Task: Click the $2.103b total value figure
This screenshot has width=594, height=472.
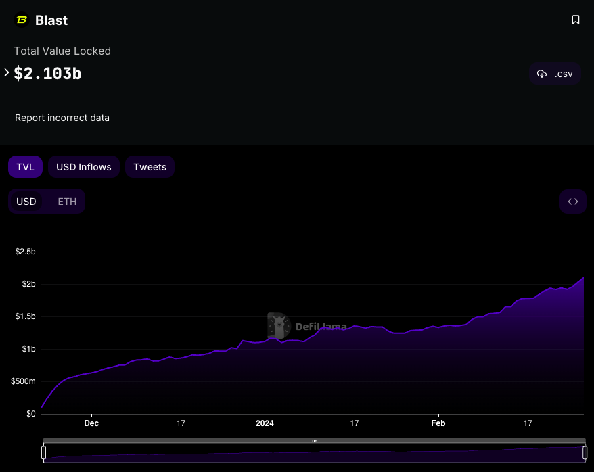Action: pyautogui.click(x=48, y=73)
